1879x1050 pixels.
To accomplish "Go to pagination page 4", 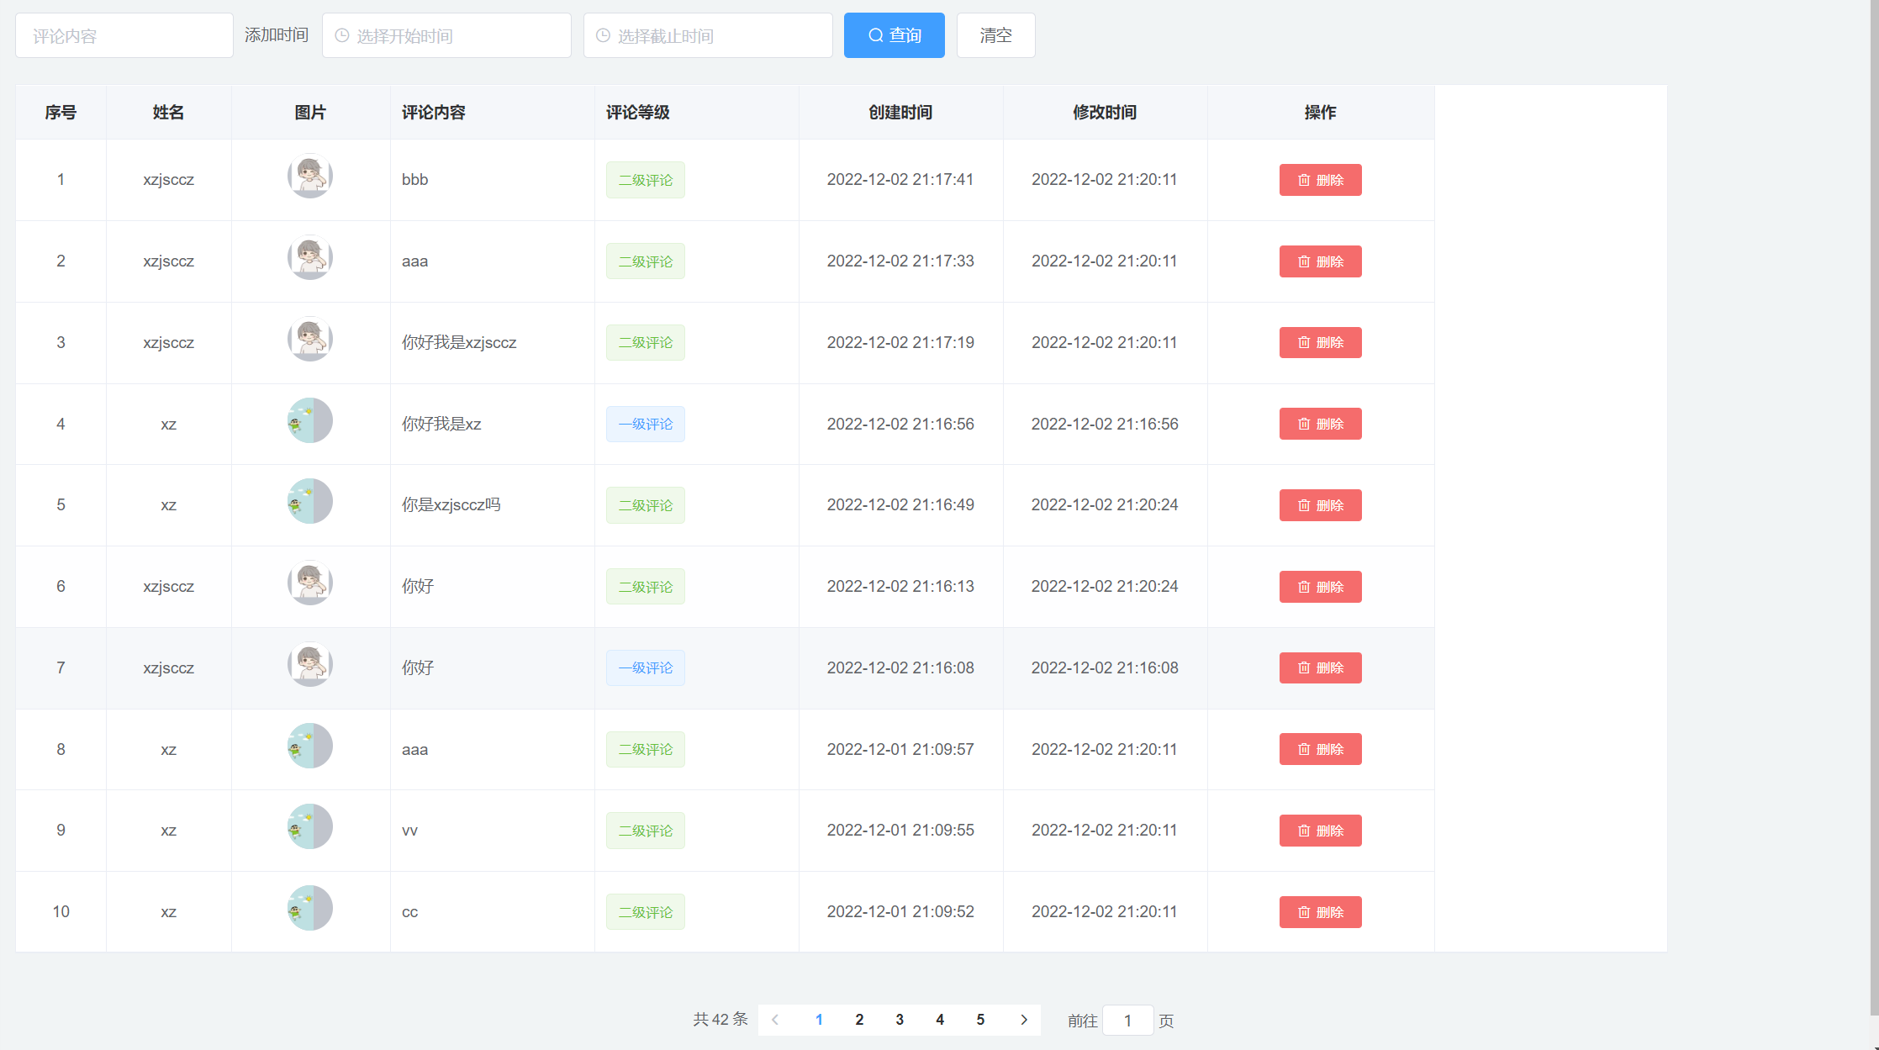I will click(940, 1020).
